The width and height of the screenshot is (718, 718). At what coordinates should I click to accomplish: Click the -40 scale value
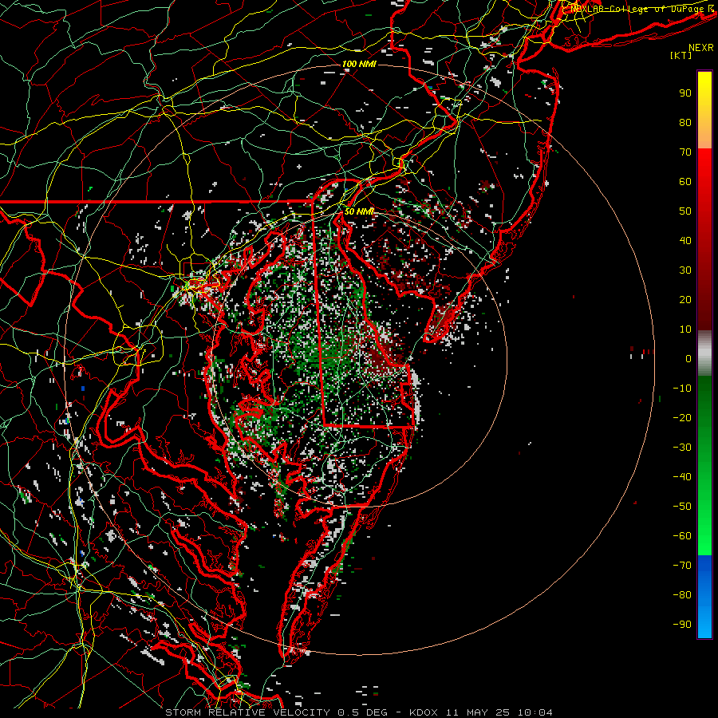pyautogui.click(x=682, y=477)
